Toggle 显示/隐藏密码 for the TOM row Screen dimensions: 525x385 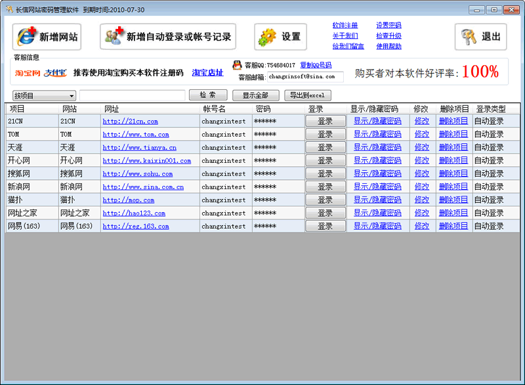pos(378,134)
